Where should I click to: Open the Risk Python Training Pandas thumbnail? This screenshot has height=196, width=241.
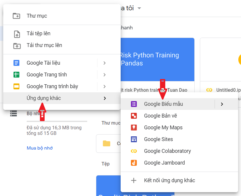click(x=157, y=59)
